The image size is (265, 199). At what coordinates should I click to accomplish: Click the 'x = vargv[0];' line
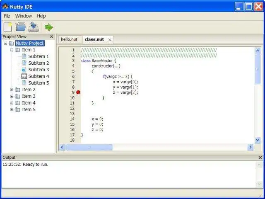click(x=125, y=82)
